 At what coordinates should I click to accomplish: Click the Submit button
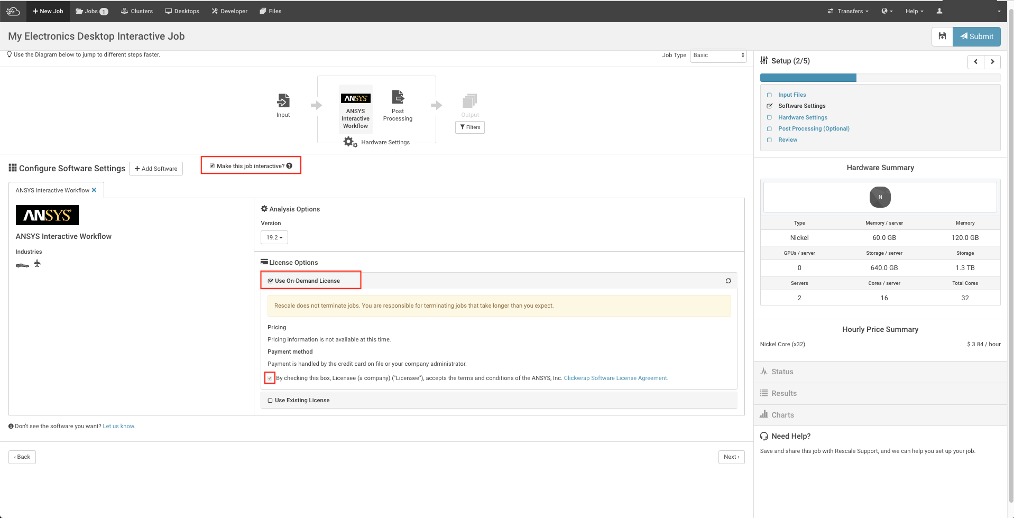(x=976, y=36)
